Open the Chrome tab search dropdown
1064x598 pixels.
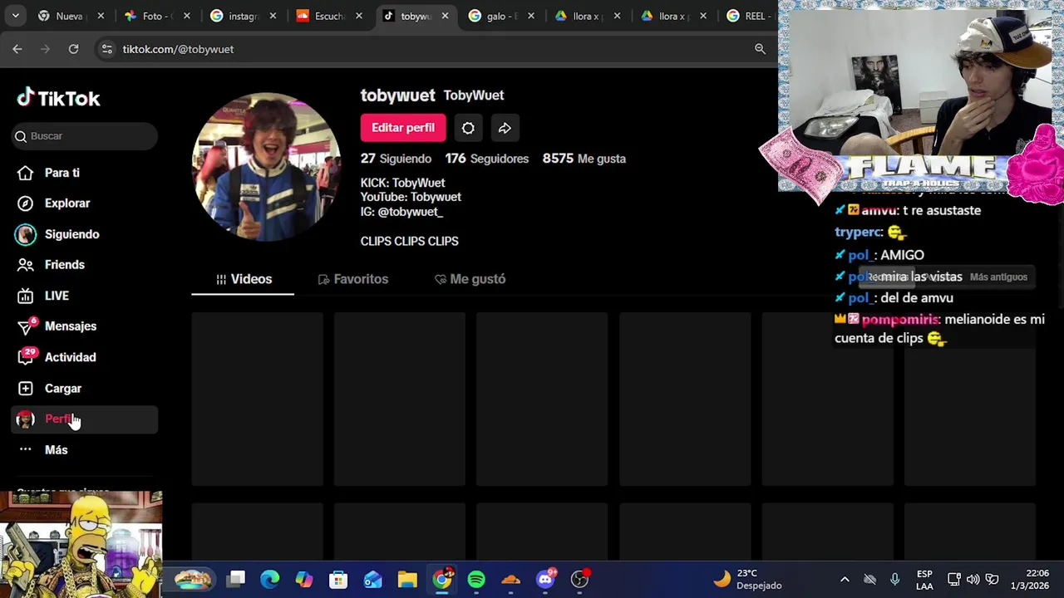(x=15, y=16)
